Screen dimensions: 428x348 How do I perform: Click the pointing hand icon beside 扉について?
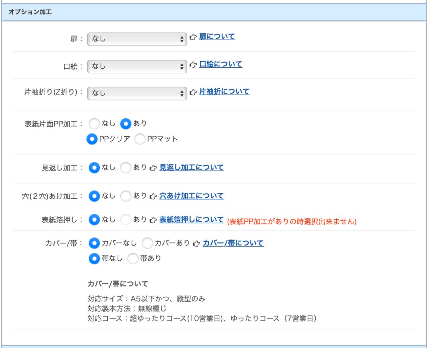[193, 37]
